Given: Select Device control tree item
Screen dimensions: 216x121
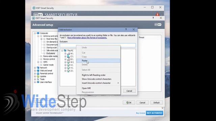Looking at the screenshot, I should [49, 59].
